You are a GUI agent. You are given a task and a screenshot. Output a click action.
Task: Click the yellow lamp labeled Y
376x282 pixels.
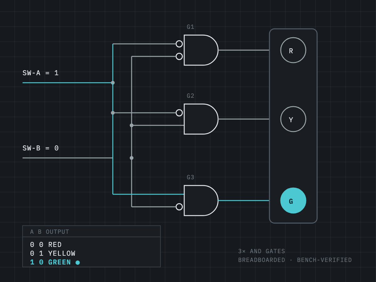click(x=293, y=119)
